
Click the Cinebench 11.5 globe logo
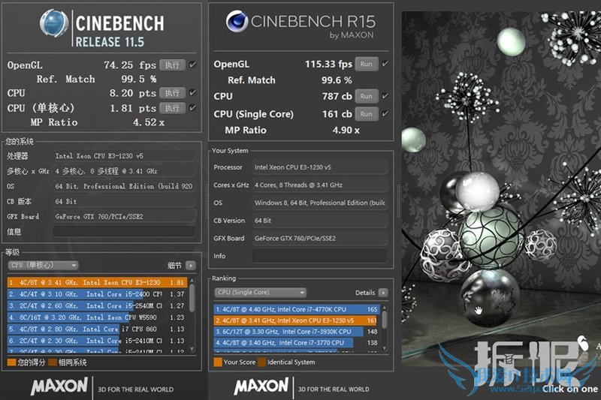pos(54,23)
